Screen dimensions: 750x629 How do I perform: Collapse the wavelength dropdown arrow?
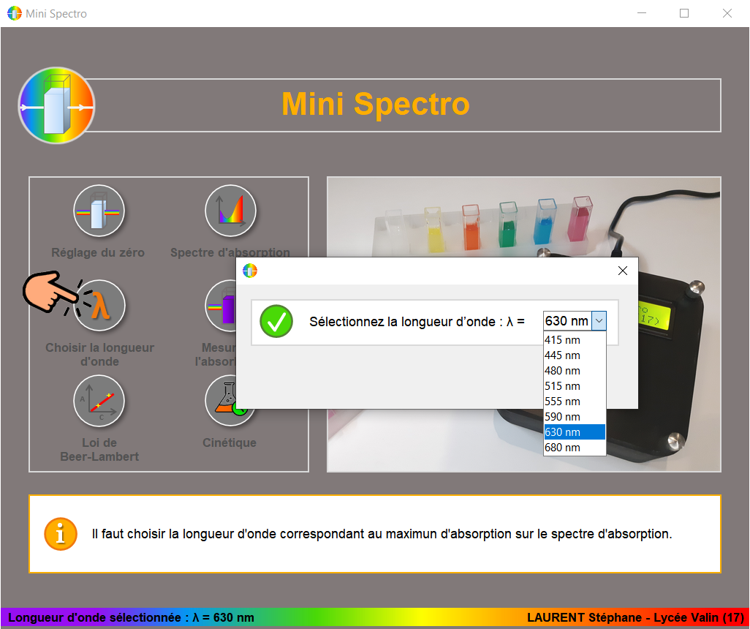(x=599, y=321)
